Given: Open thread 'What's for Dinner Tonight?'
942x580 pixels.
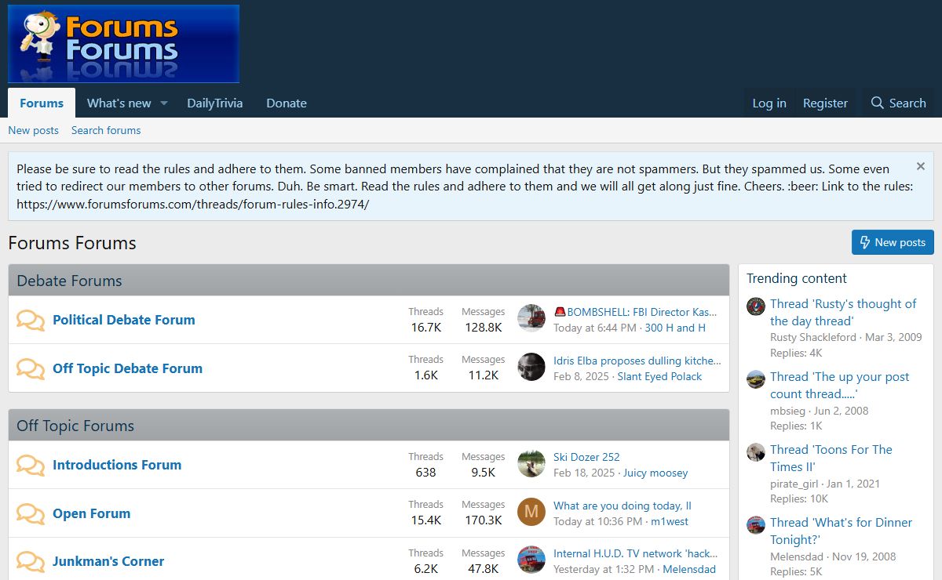Looking at the screenshot, I should pyautogui.click(x=841, y=531).
